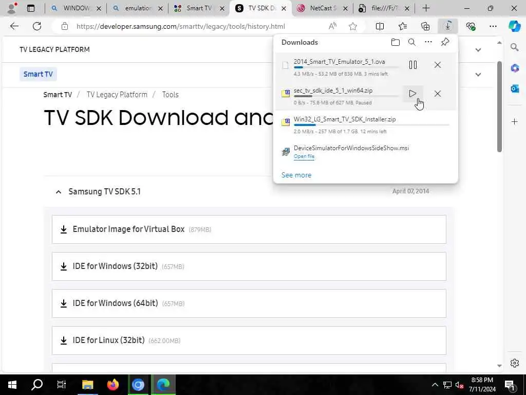Open the Windows Start menu
The width and height of the screenshot is (526, 395).
point(12,384)
